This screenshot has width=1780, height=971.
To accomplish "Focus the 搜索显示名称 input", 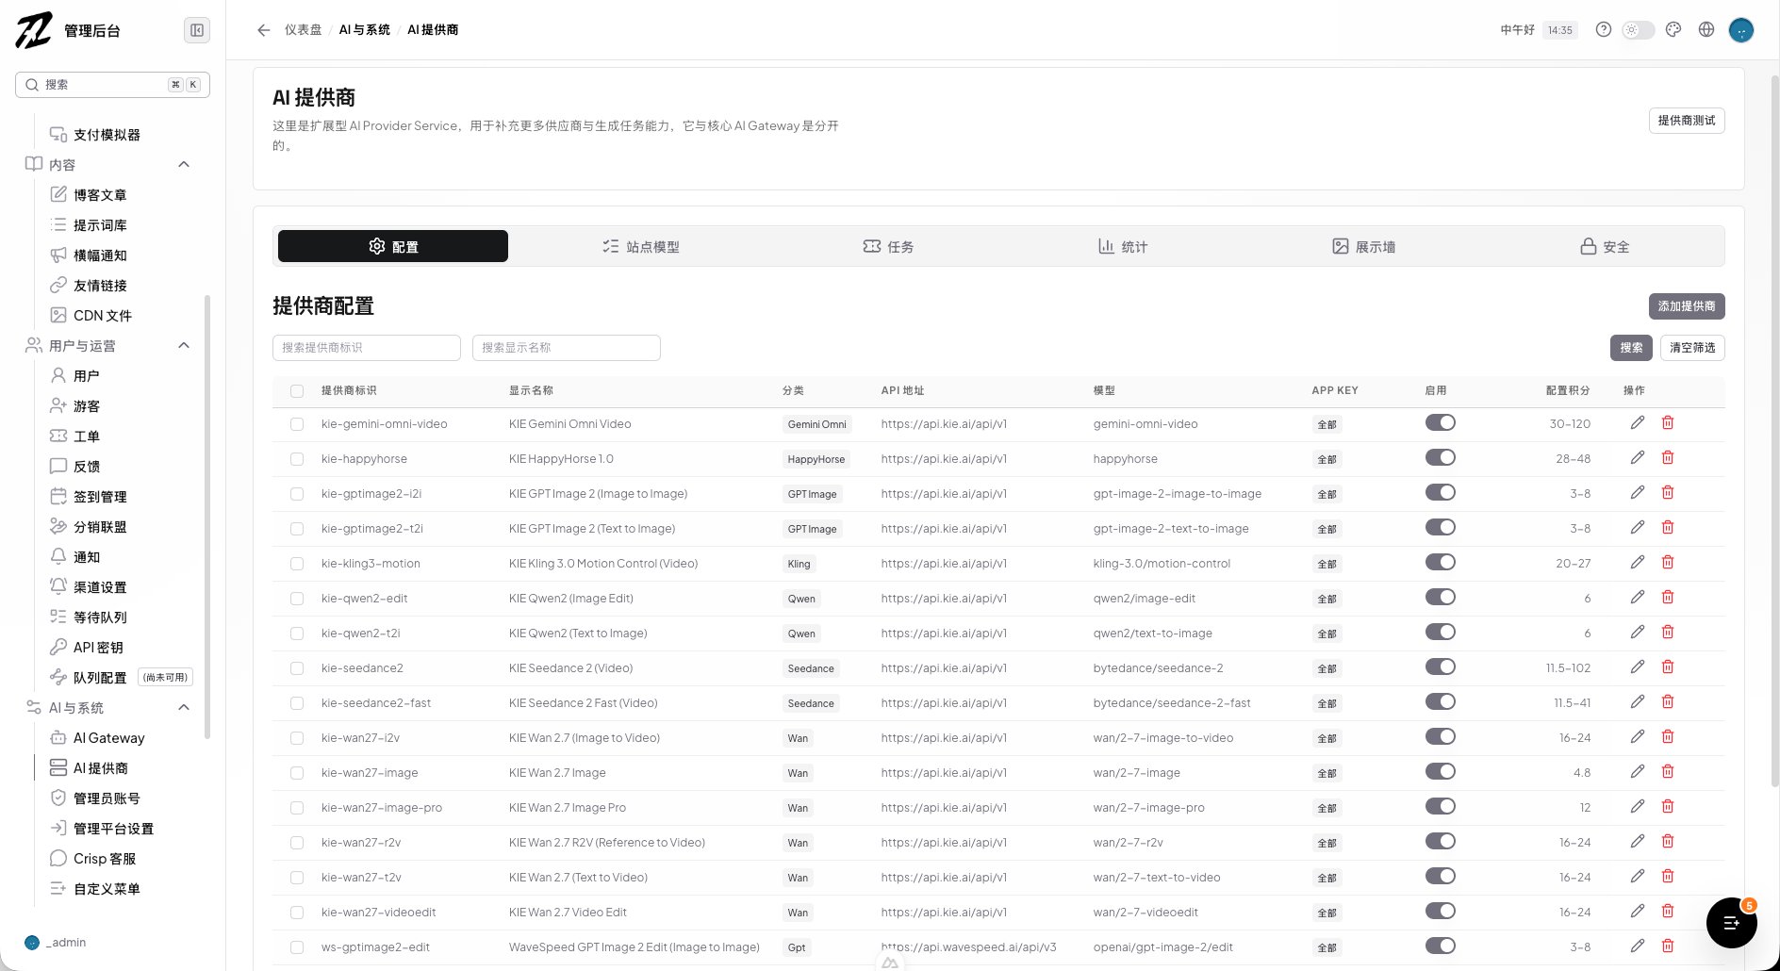I will 567,348.
